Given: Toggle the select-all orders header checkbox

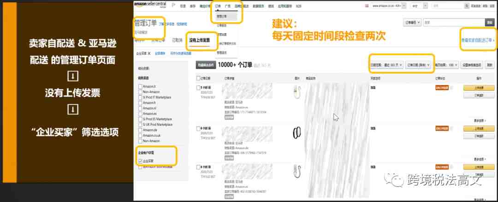Looking at the screenshot, I should click(x=198, y=78).
